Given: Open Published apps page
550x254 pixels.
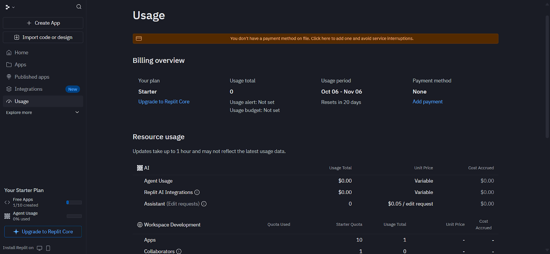Looking at the screenshot, I should click(32, 77).
